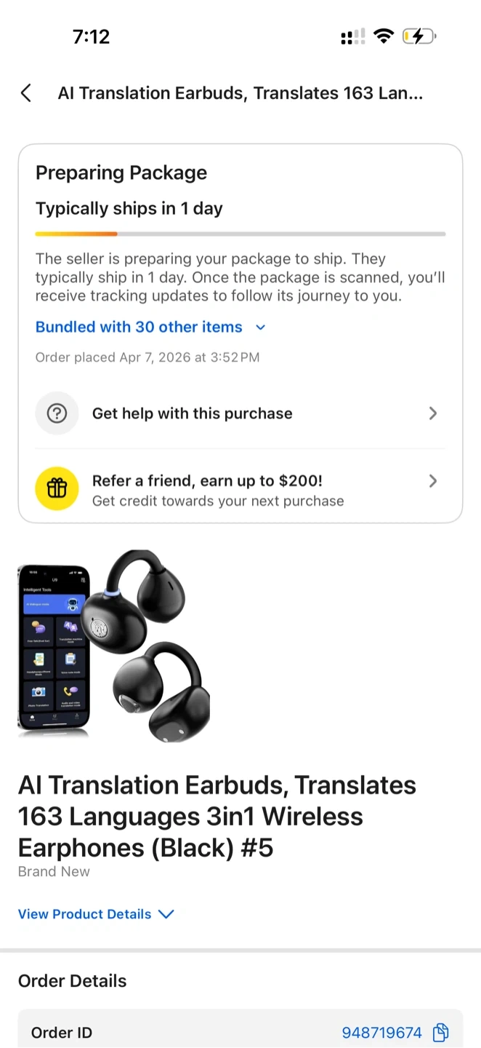Screen dimensions: 481x1048
Task: Open the chevron beside Get help with this purchase
Action: click(433, 413)
